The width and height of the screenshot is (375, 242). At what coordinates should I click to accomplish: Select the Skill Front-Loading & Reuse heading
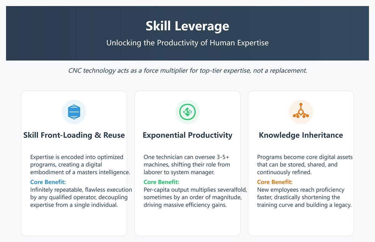coord(74,135)
